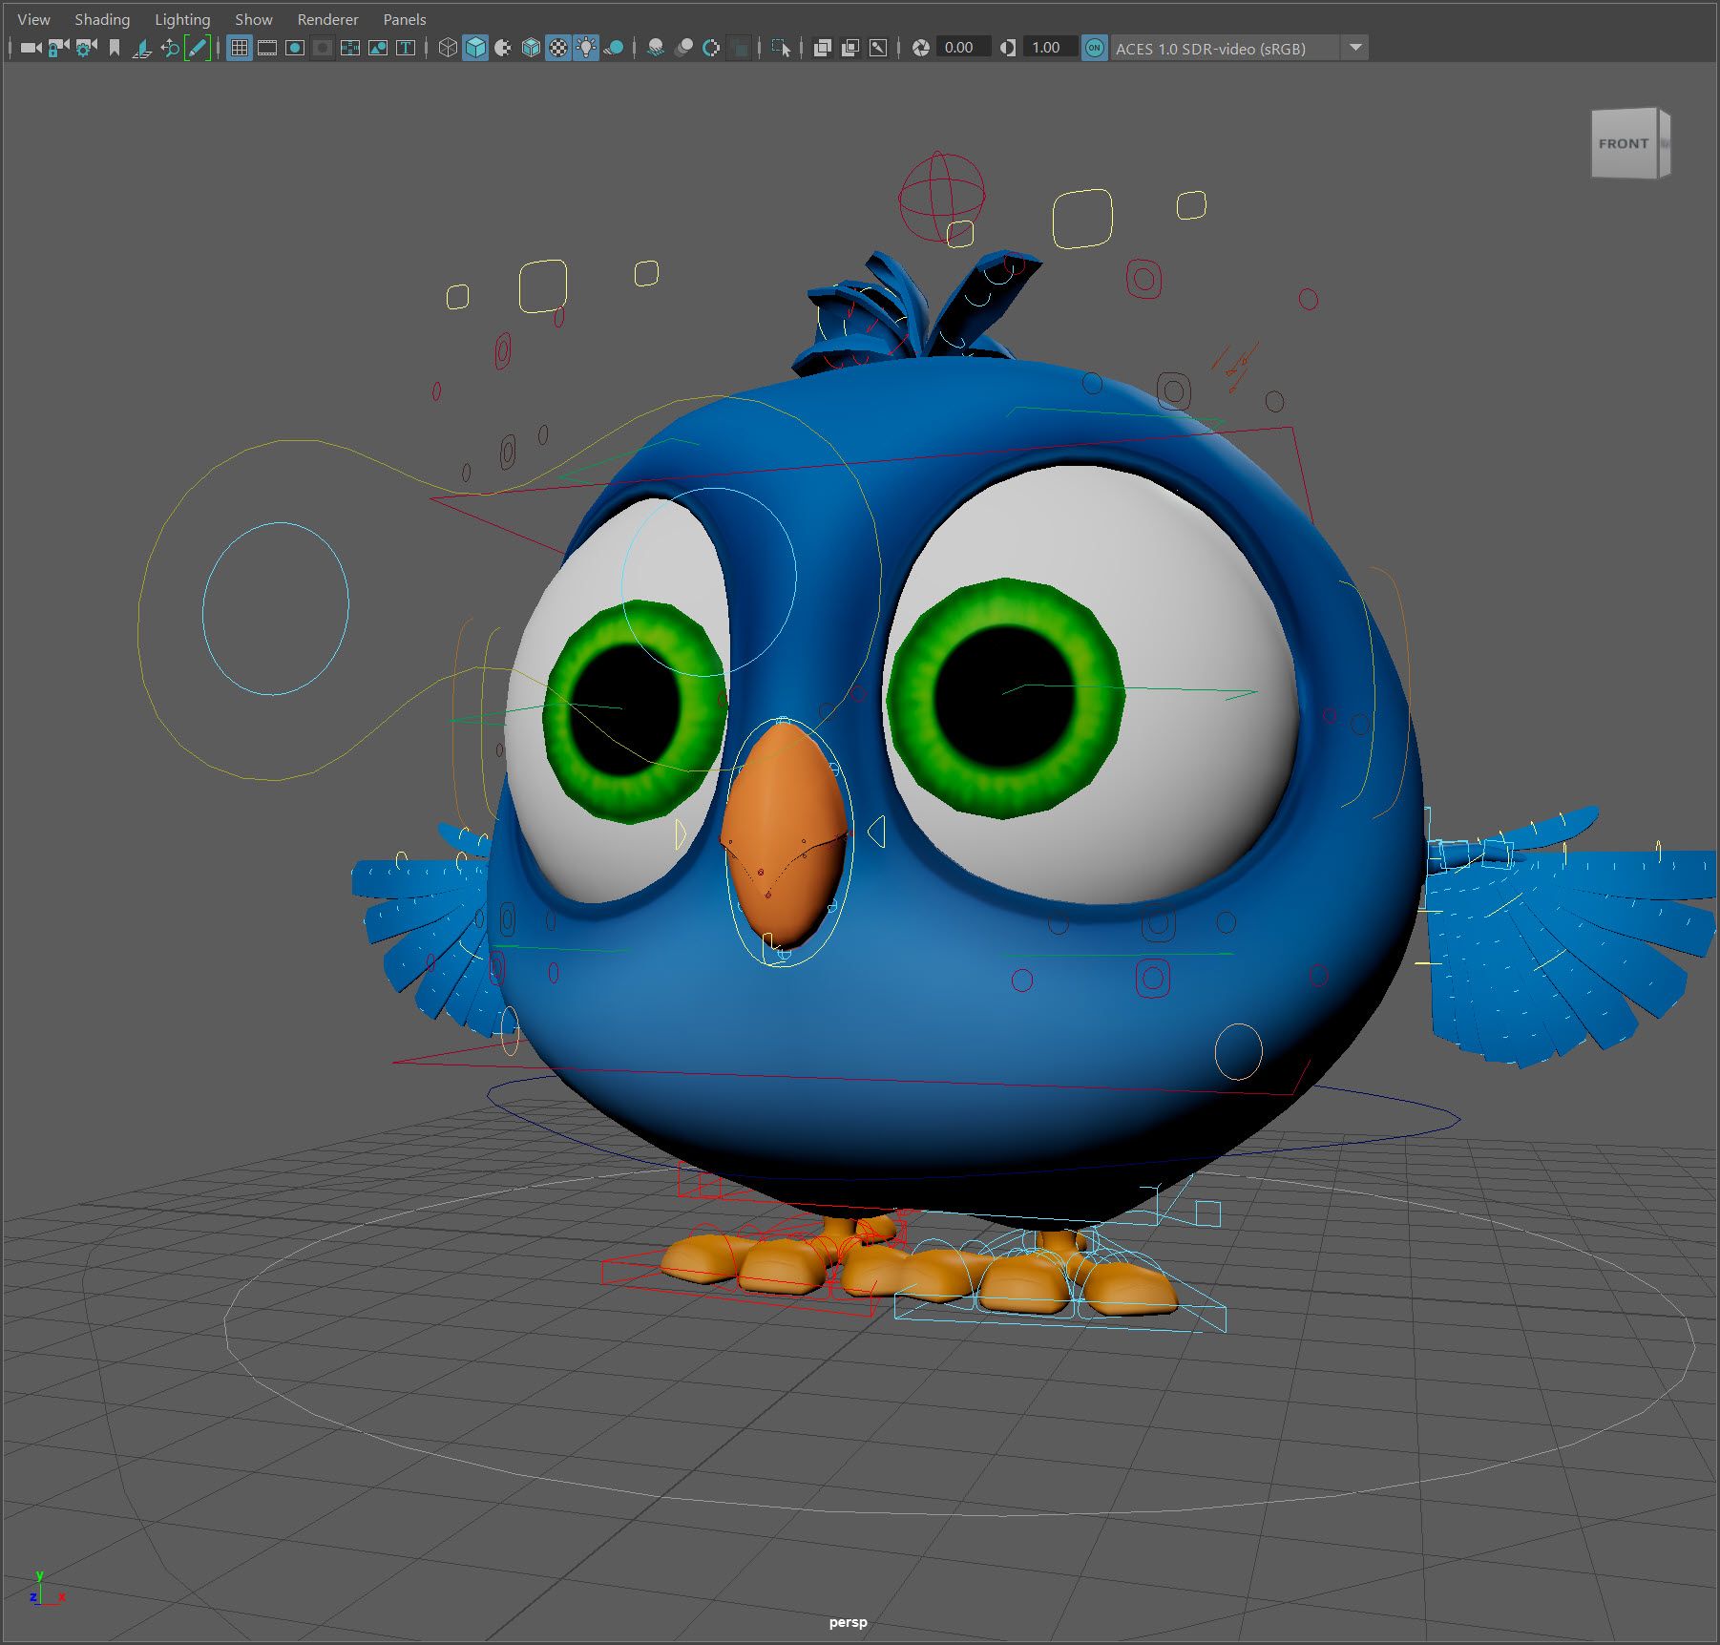Viewport: 1720px width, 1645px height.
Task: Click the exposure value field showing 0.00
Action: [x=959, y=48]
